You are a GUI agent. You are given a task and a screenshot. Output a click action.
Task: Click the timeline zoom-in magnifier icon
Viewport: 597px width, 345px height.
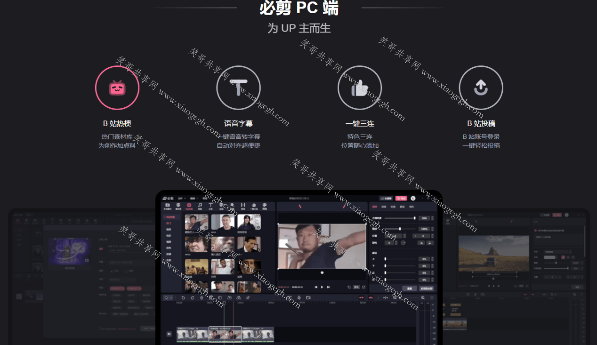[423, 297]
